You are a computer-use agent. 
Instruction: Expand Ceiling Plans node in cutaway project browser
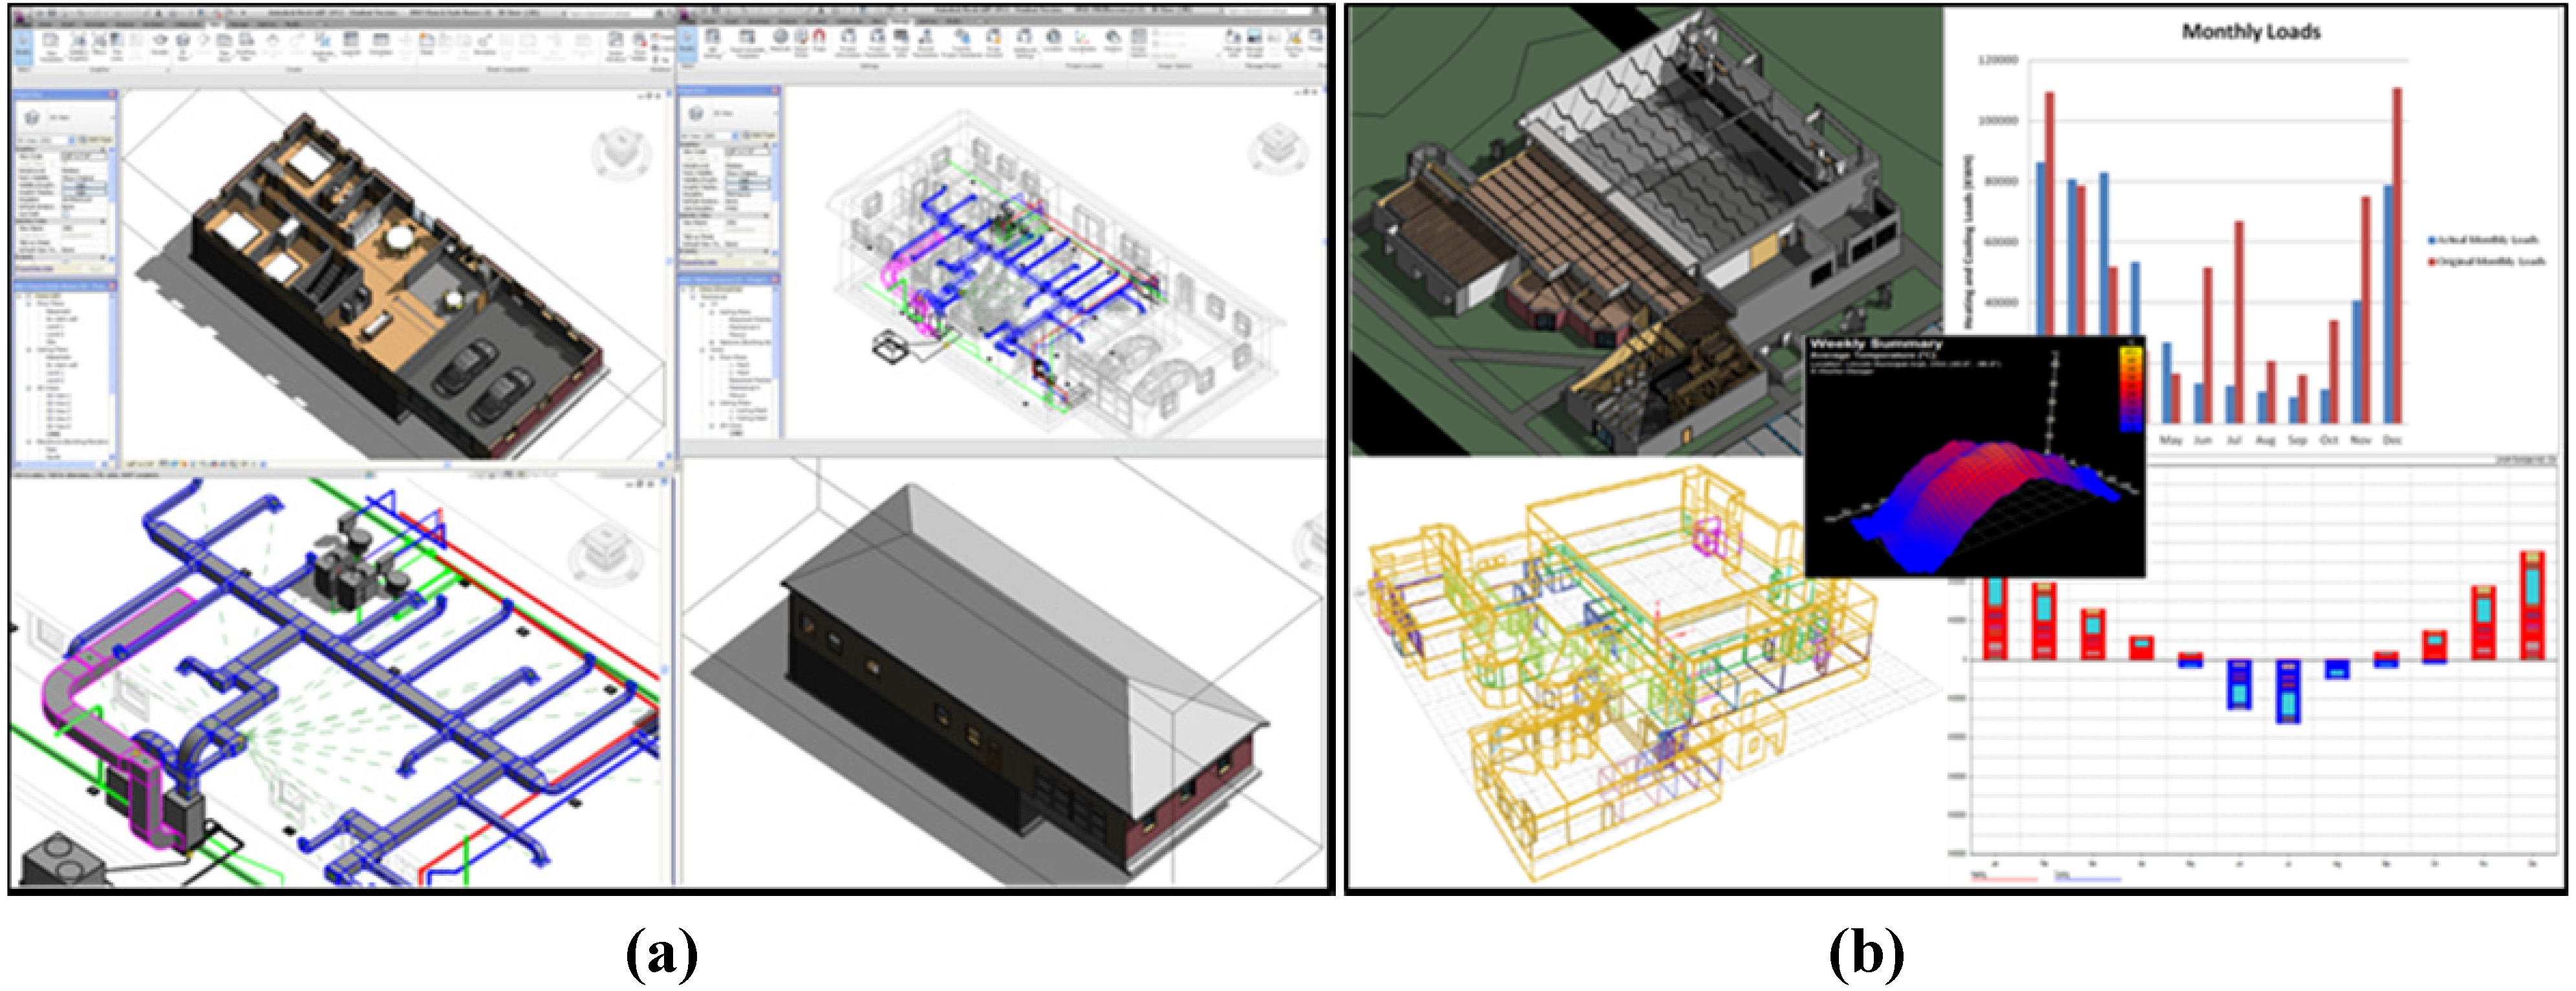click(x=29, y=350)
